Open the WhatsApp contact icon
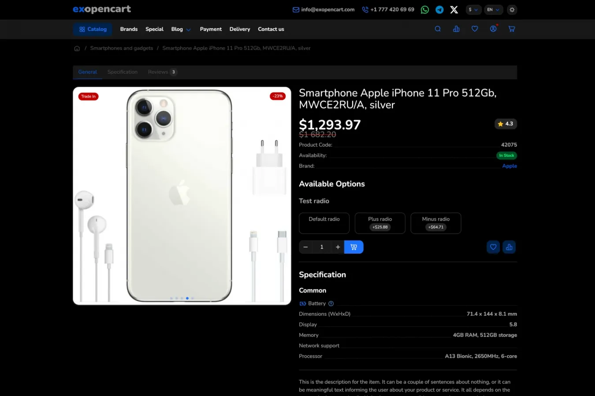 click(x=425, y=10)
